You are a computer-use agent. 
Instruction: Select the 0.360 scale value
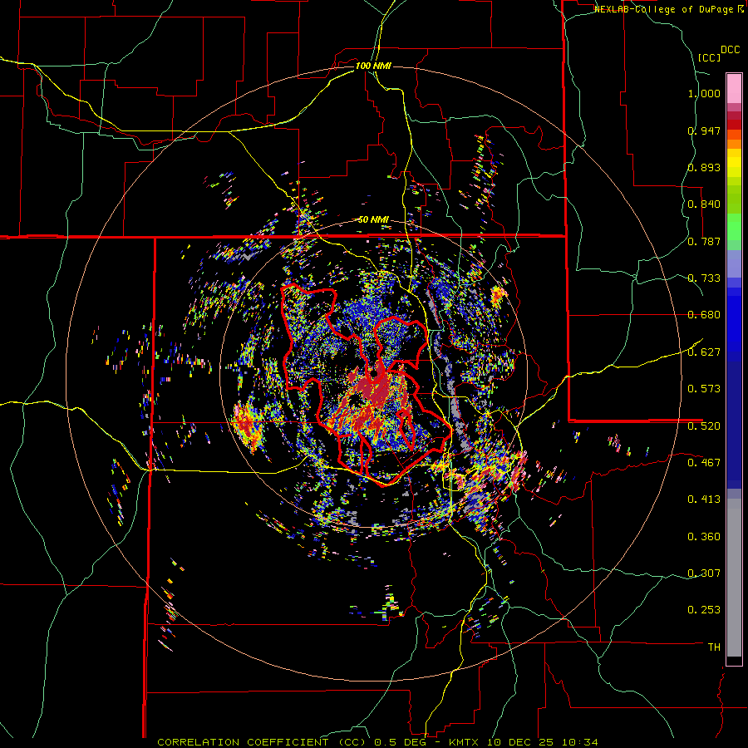pos(704,537)
